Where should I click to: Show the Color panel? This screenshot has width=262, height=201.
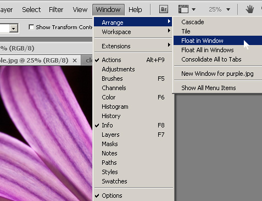pyautogui.click(x=133, y=97)
